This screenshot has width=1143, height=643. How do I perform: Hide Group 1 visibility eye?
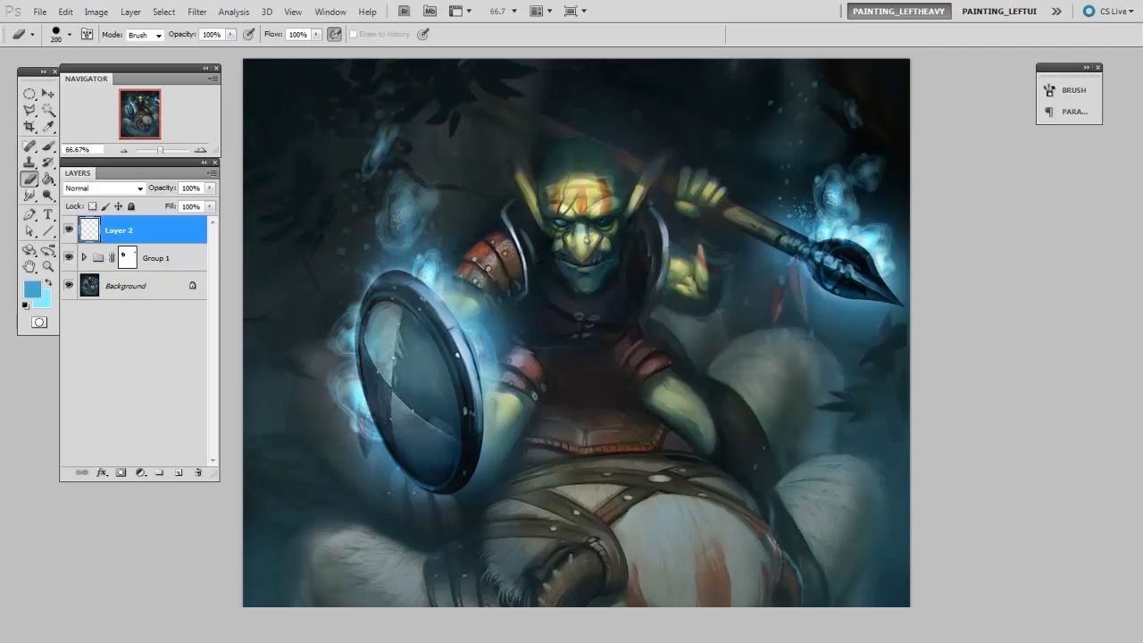point(69,257)
